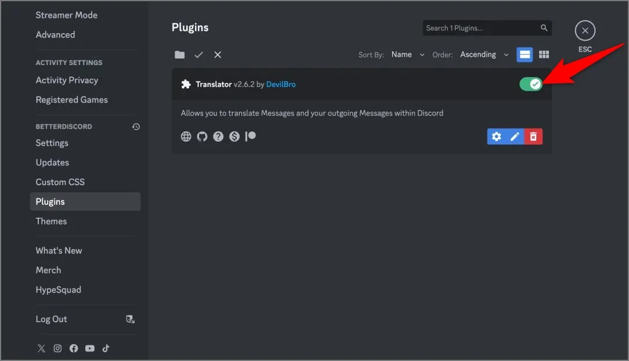The height and width of the screenshot is (361, 629).
Task: Click the Translator donate dollar icon
Action: coord(234,136)
